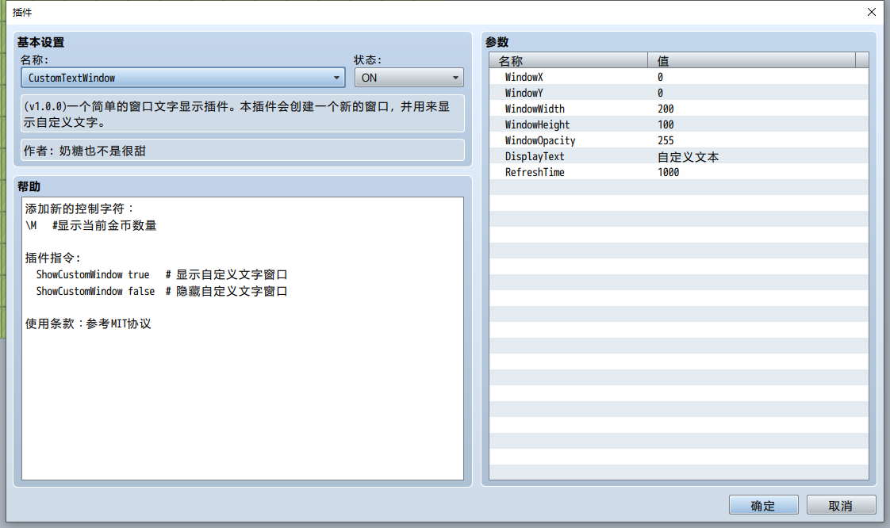
Task: Click the value 255 of WindowOpacity
Action: (666, 140)
